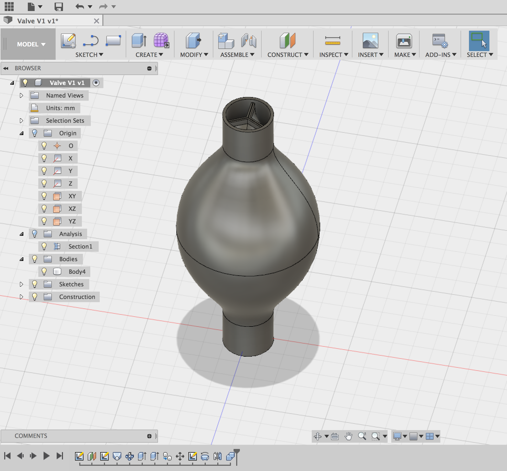The height and width of the screenshot is (471, 507).
Task: Jump to the timeline end
Action: point(60,456)
